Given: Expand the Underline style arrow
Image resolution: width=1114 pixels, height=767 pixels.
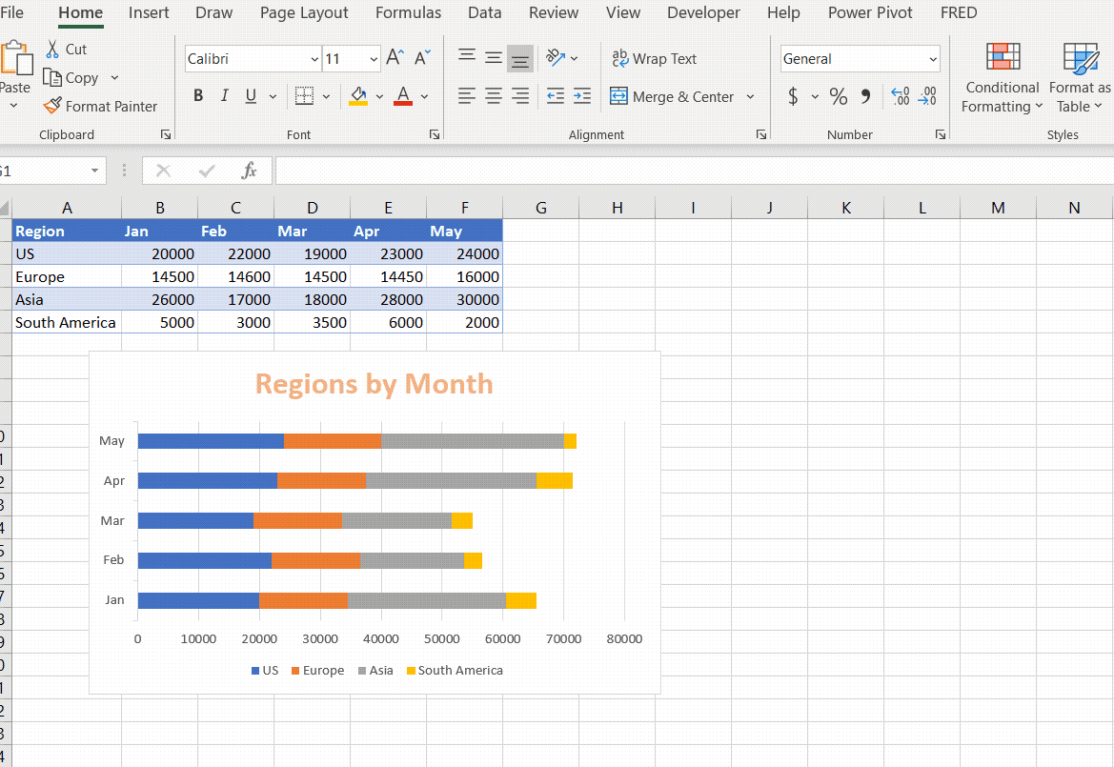Looking at the screenshot, I should (x=273, y=96).
